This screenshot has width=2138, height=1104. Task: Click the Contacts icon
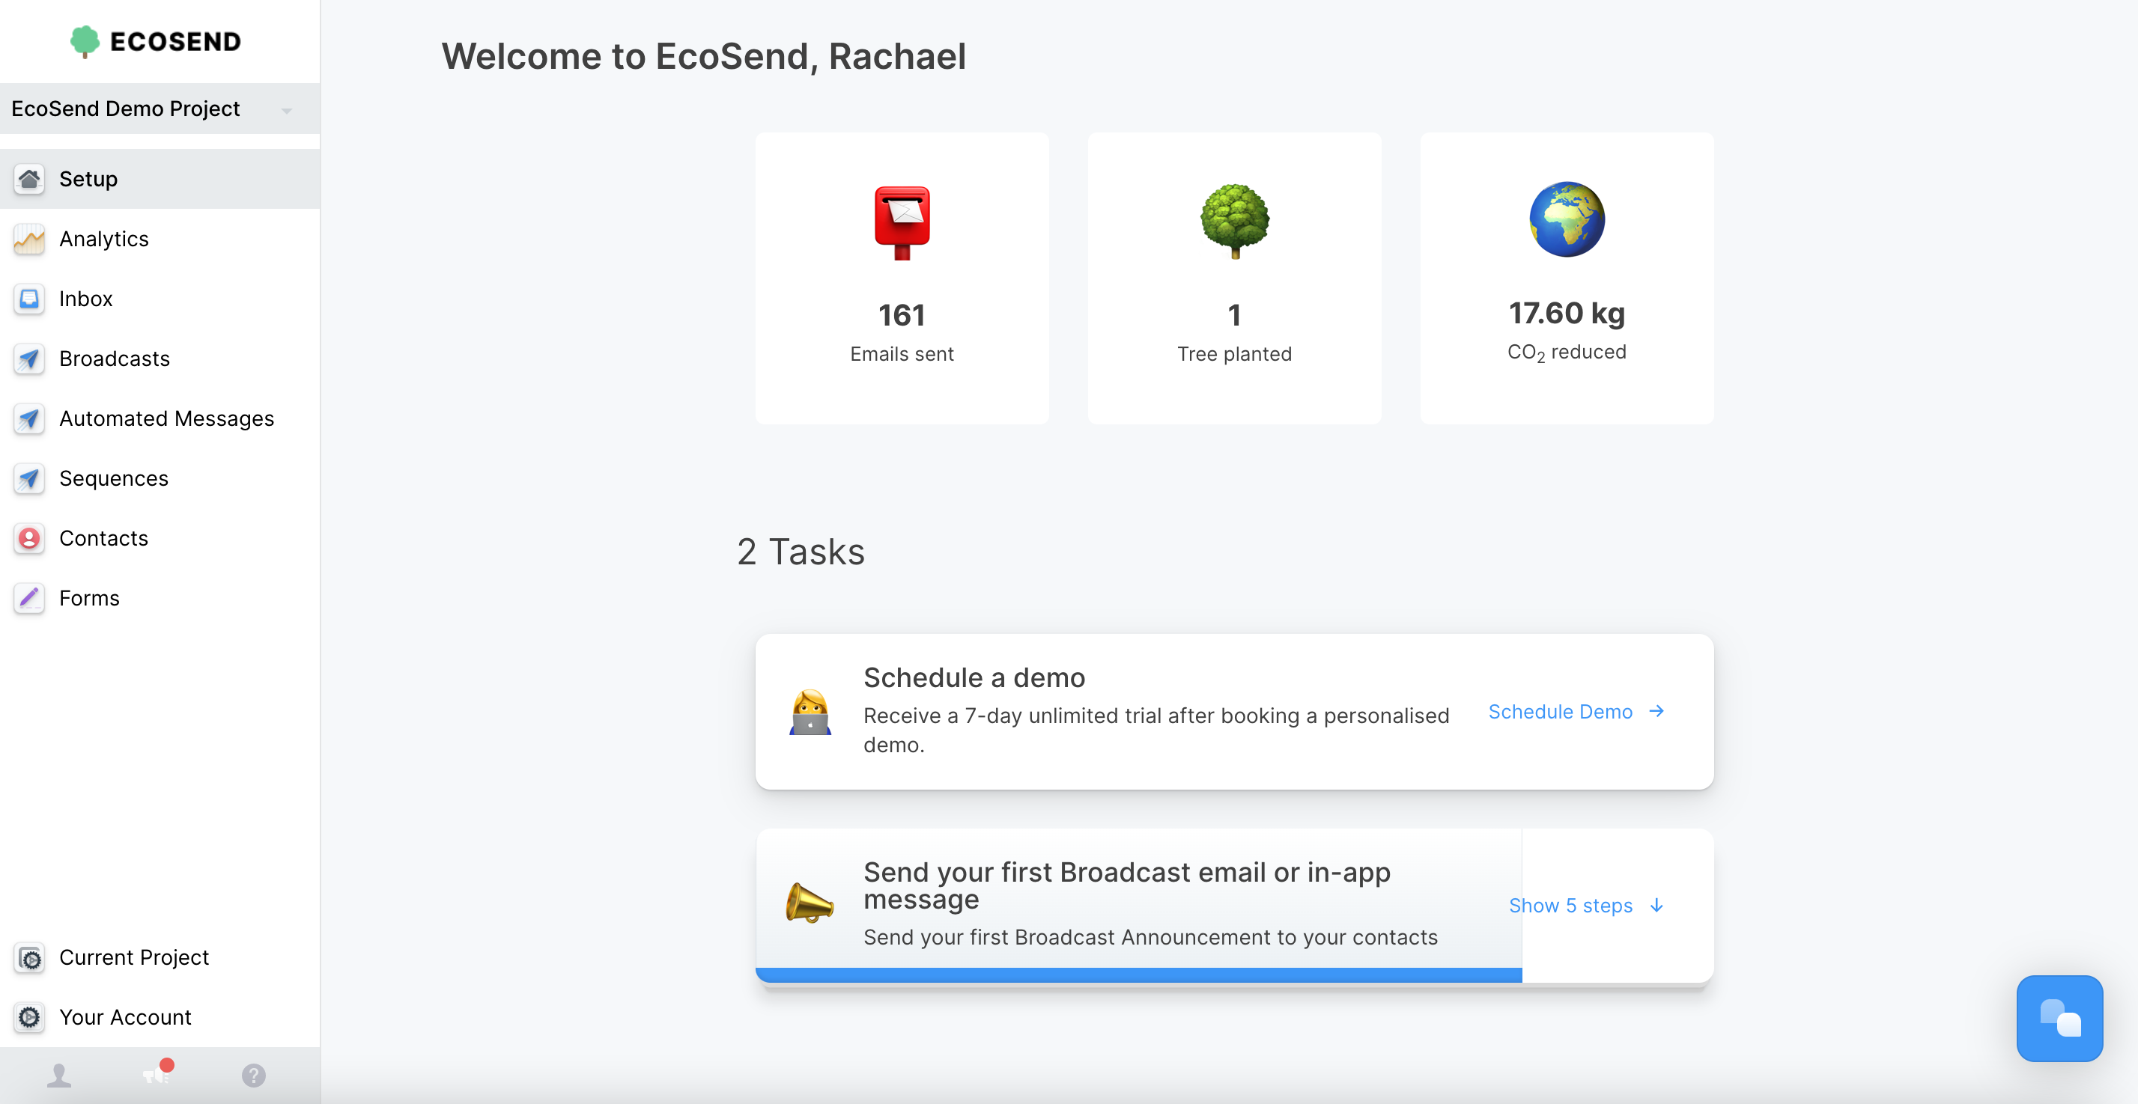28,538
